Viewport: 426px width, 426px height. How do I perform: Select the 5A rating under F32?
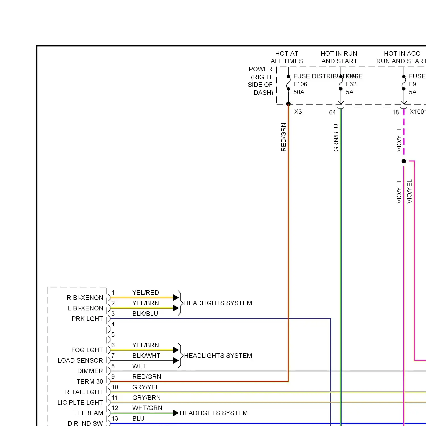[x=350, y=92]
